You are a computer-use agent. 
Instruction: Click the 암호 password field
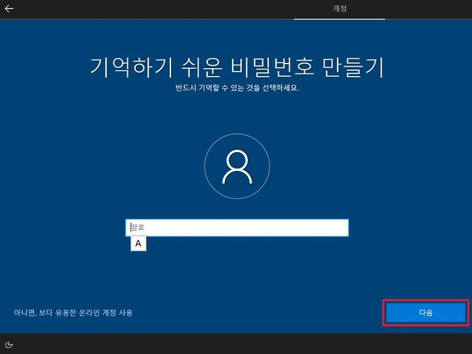pyautogui.click(x=237, y=227)
